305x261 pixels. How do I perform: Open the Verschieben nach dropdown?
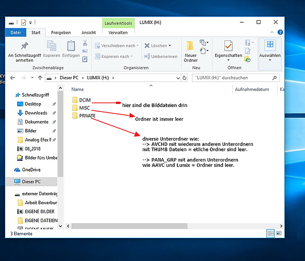(x=117, y=46)
